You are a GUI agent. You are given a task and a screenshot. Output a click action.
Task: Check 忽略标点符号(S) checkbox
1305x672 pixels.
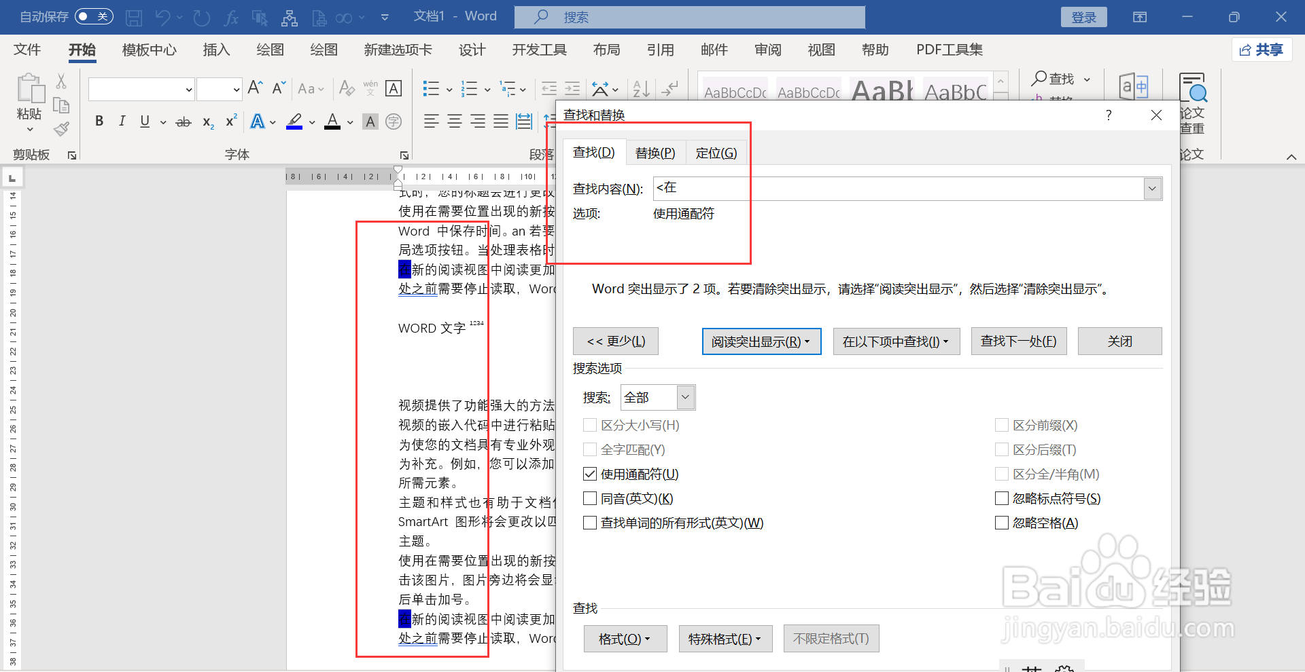[x=1002, y=498]
